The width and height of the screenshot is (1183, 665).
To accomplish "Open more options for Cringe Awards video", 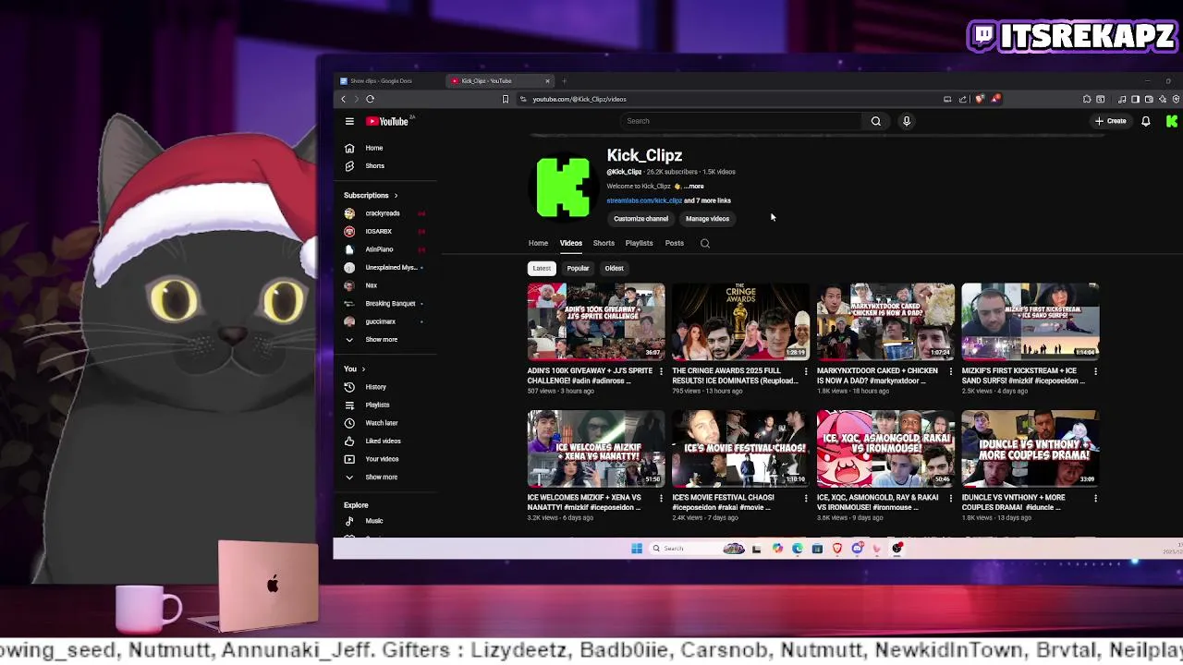I will [x=806, y=371].
